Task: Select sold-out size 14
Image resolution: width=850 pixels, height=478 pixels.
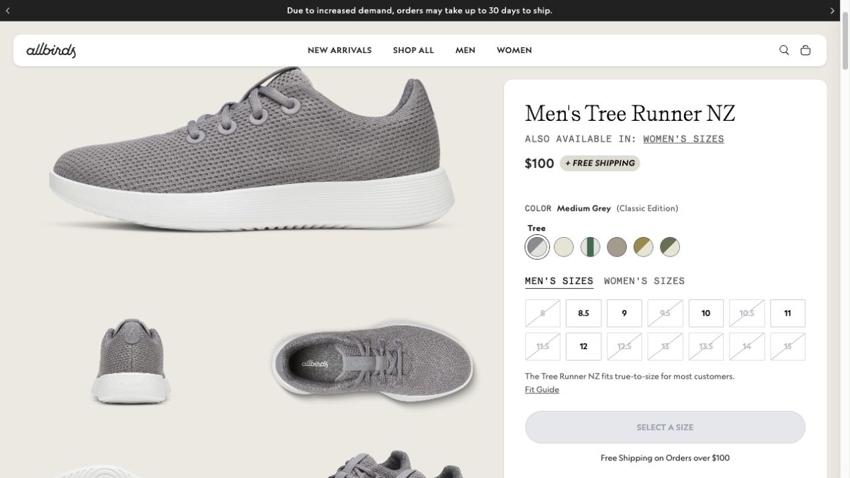Action: (747, 346)
